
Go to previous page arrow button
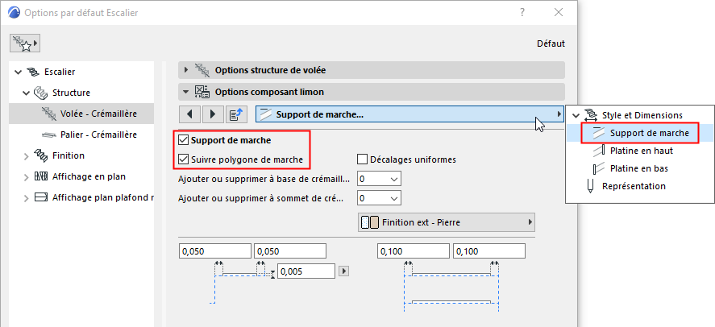tap(189, 114)
